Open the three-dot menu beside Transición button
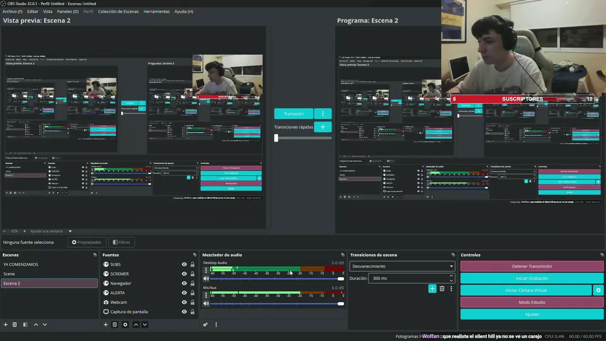 pyautogui.click(x=323, y=114)
